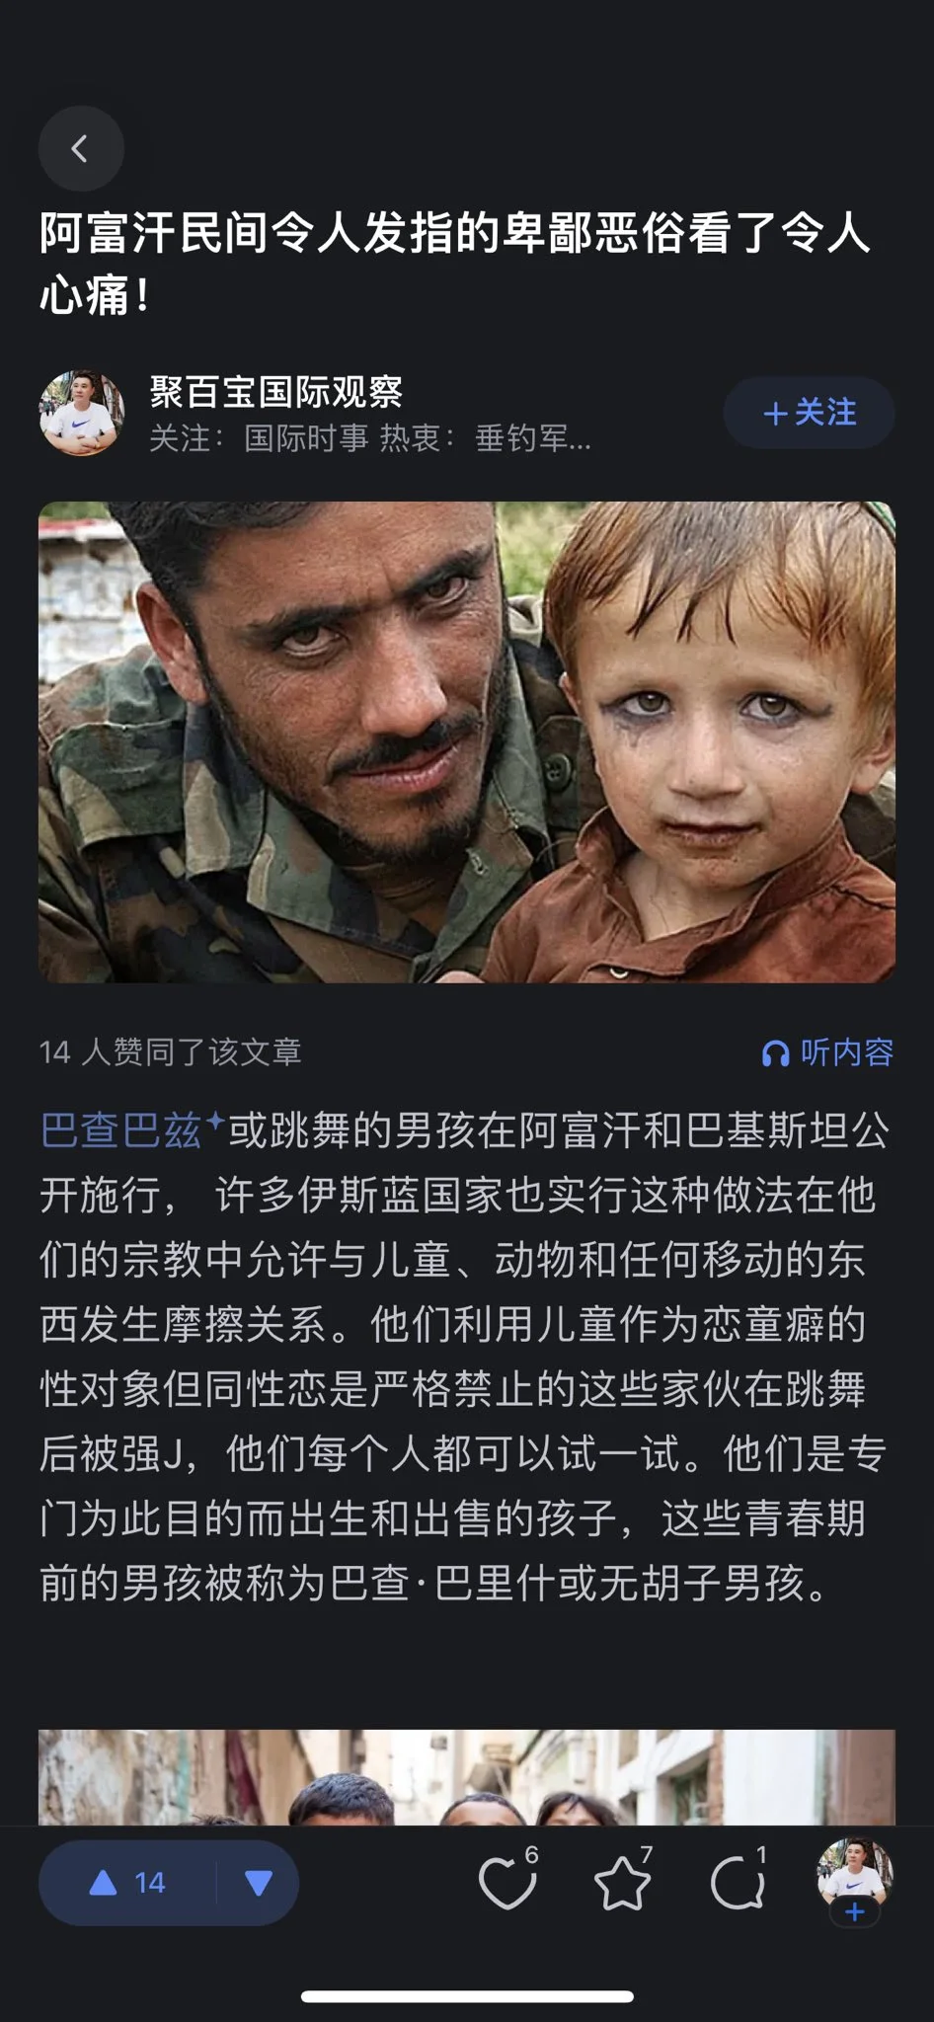Viewport: 934px width, 2022px height.
Task: Open the 巴查巴兹 keyword link
Action: (120, 1130)
